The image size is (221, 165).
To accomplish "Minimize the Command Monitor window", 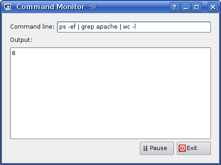I will pyautogui.click(x=185, y=7).
